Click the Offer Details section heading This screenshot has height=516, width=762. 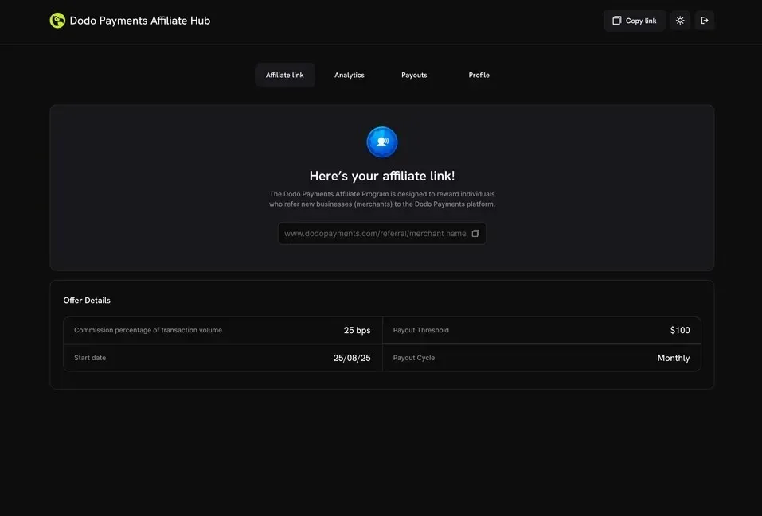87,301
